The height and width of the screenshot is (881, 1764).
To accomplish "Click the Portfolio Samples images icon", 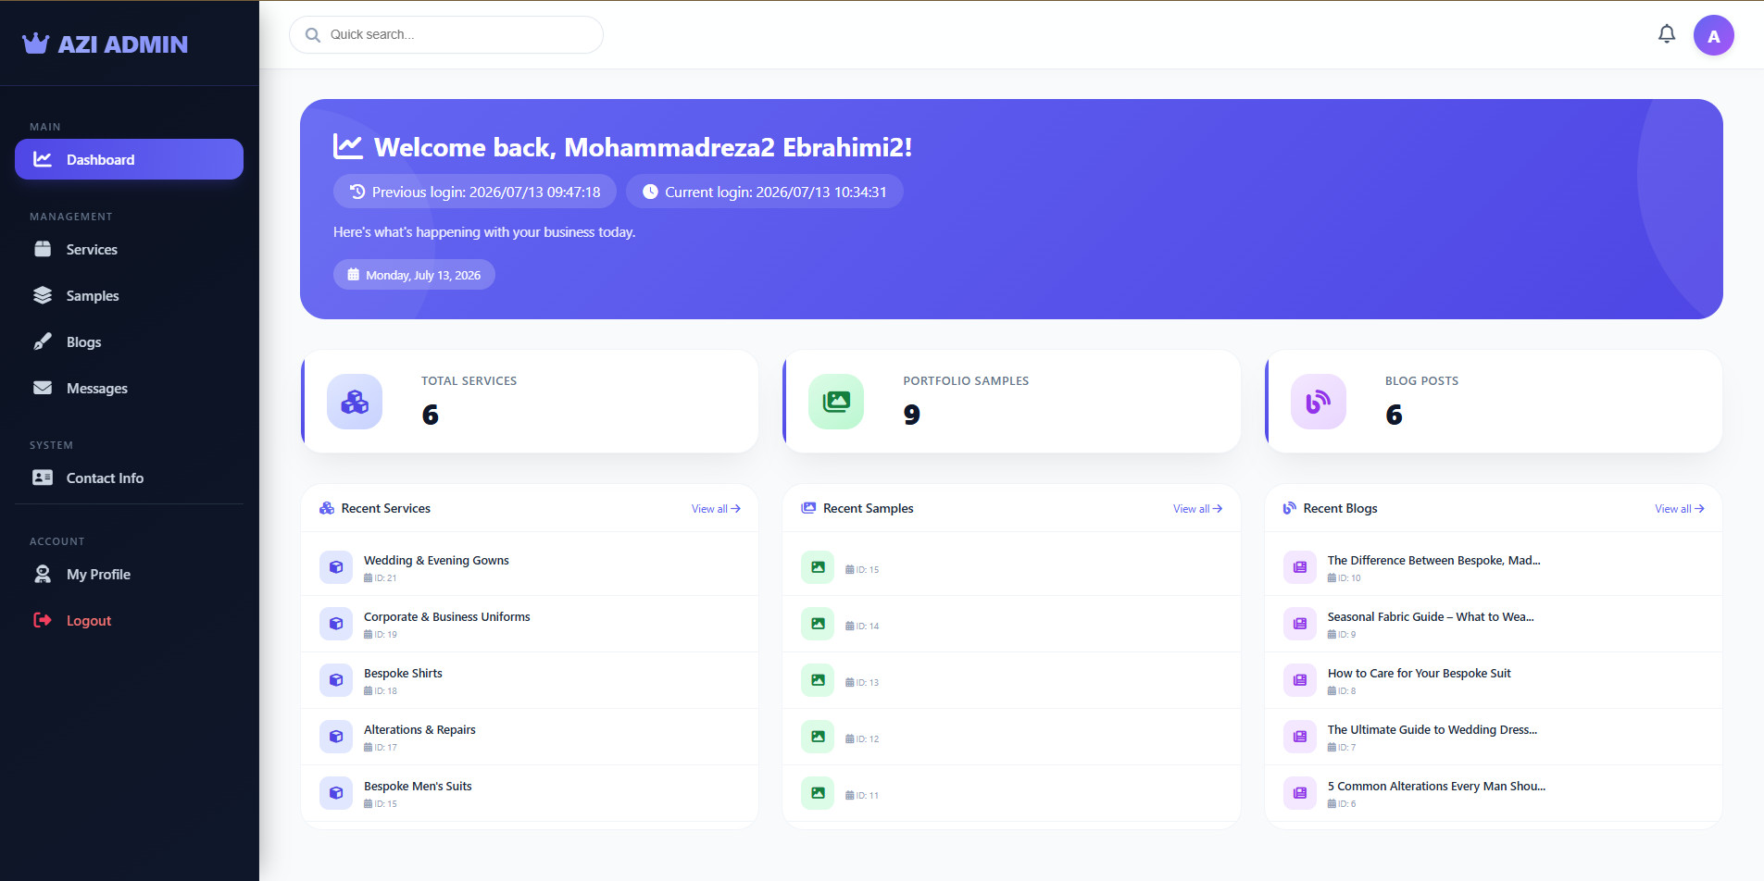I will point(836,402).
